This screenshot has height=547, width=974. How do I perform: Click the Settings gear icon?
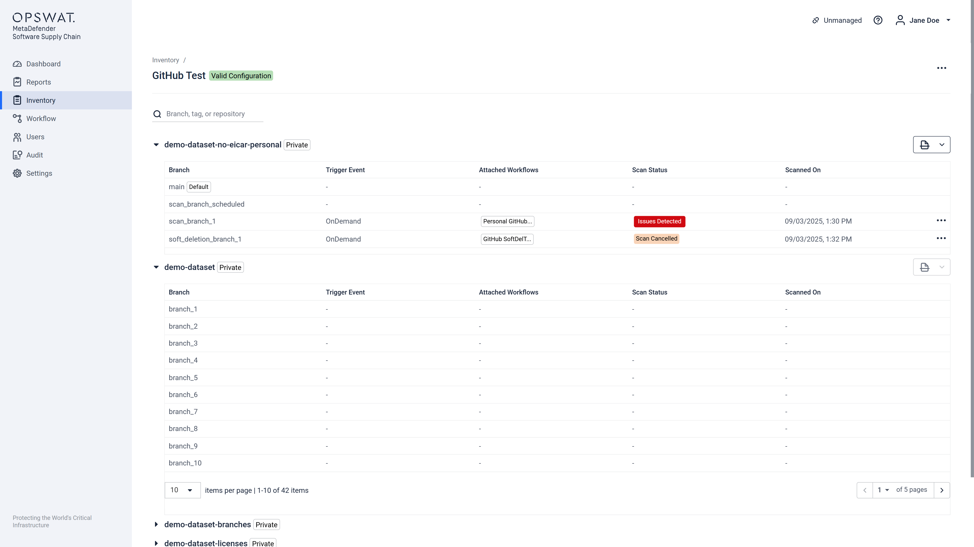(x=17, y=173)
